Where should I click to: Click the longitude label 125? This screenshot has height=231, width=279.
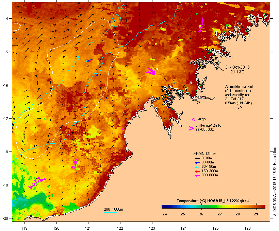216,228
